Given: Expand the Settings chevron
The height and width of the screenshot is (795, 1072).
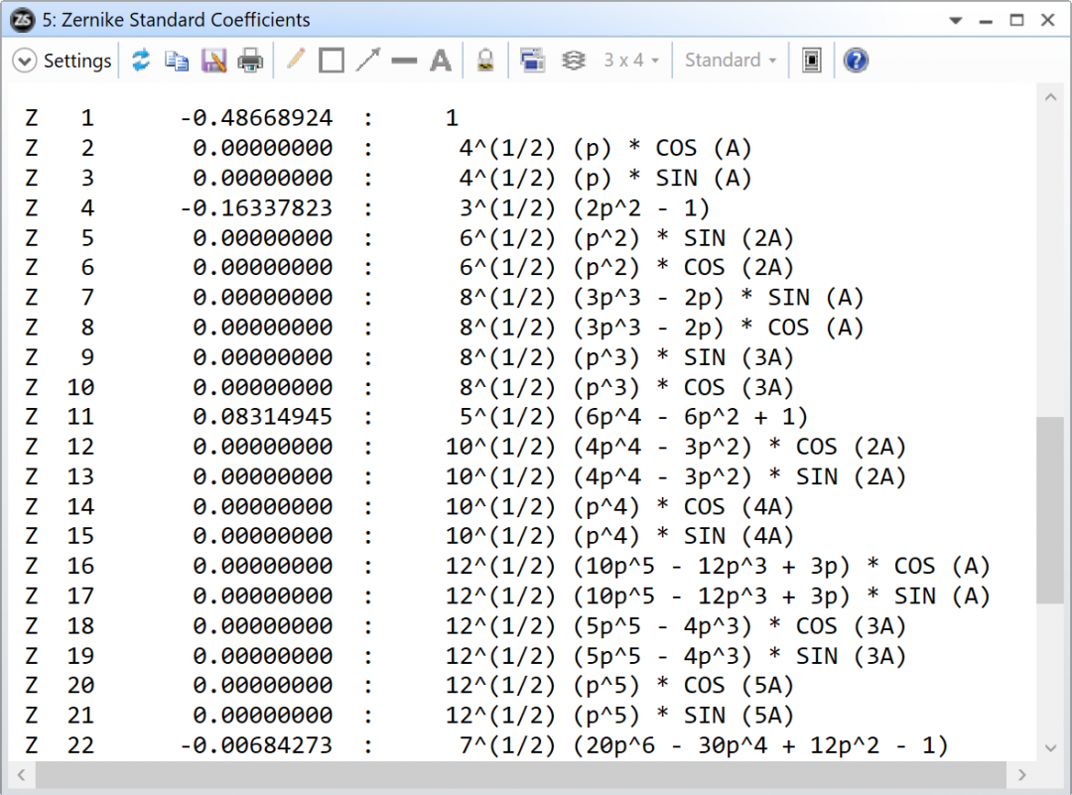Looking at the screenshot, I should coord(24,61).
